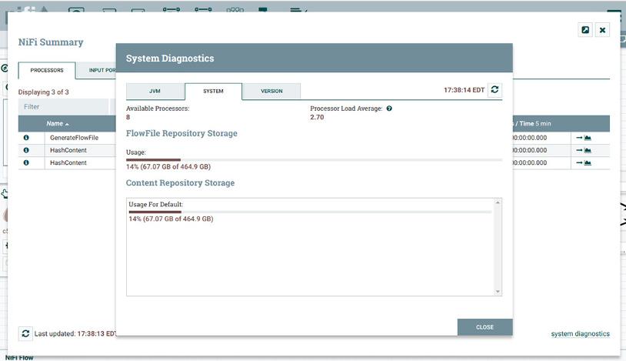Click FlowFile Repository usage progress bar
626x361 pixels.
click(314, 160)
